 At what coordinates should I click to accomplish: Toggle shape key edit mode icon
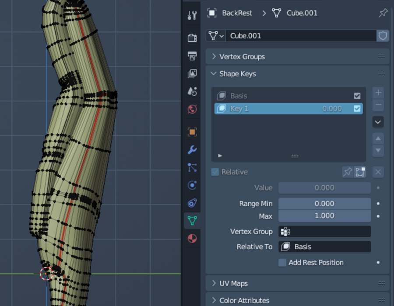(360, 172)
